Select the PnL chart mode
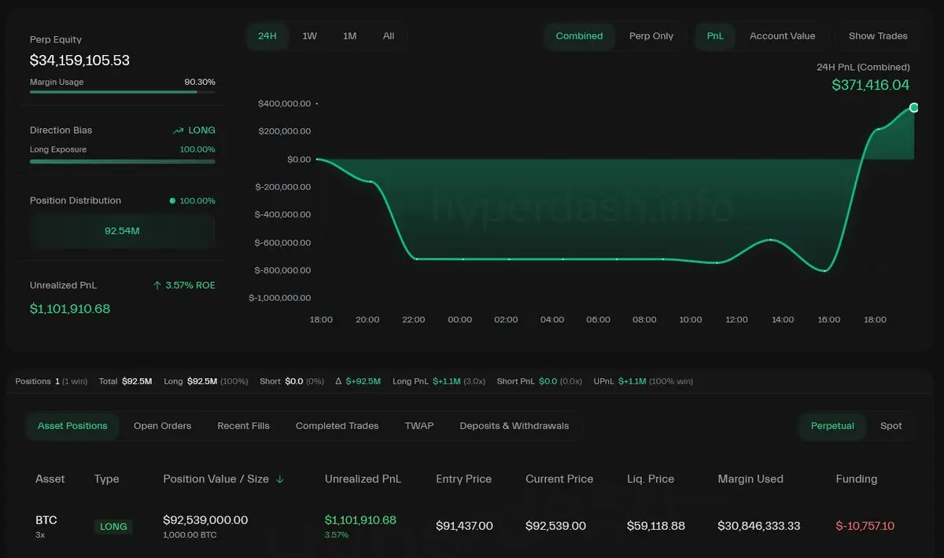Screen dimensions: 944x558 coord(715,36)
